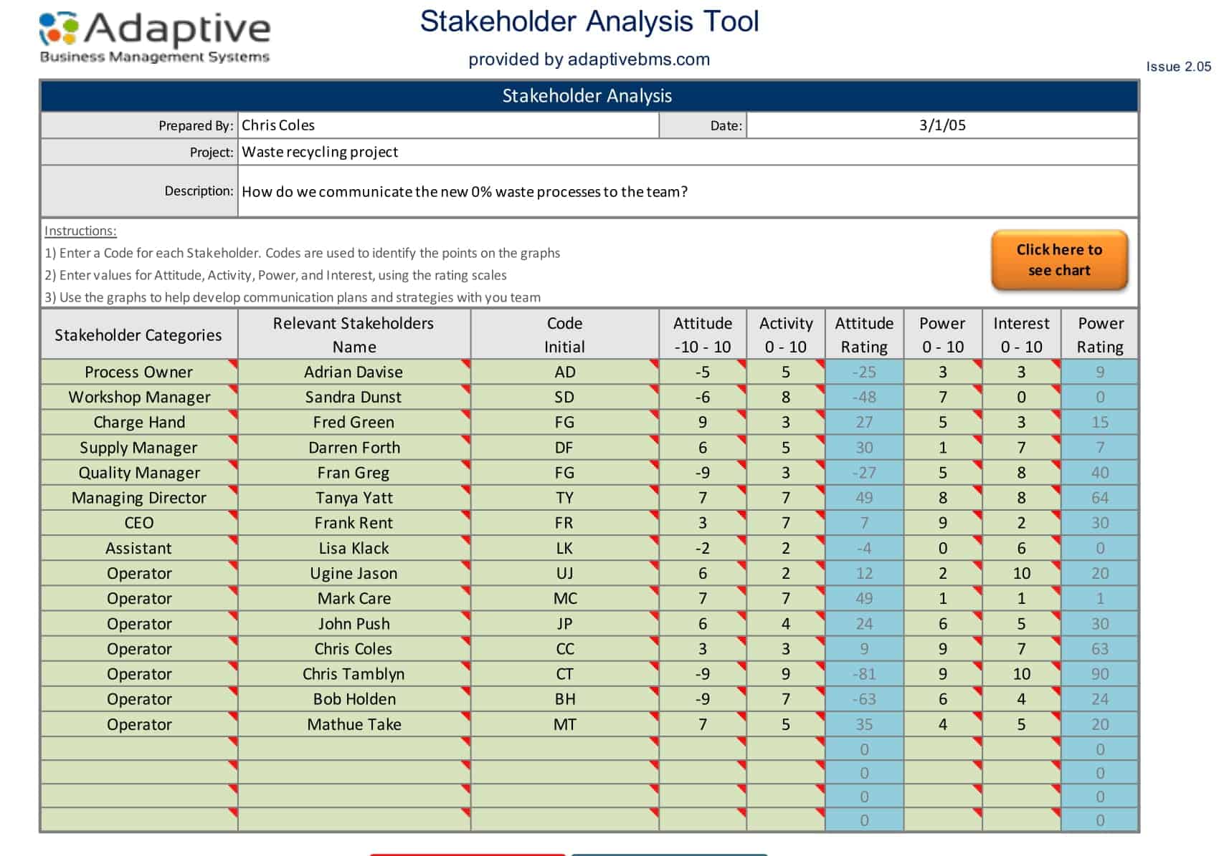This screenshot has height=856, width=1219.
Task: Select the code cell 'MT'
Action: [x=564, y=725]
